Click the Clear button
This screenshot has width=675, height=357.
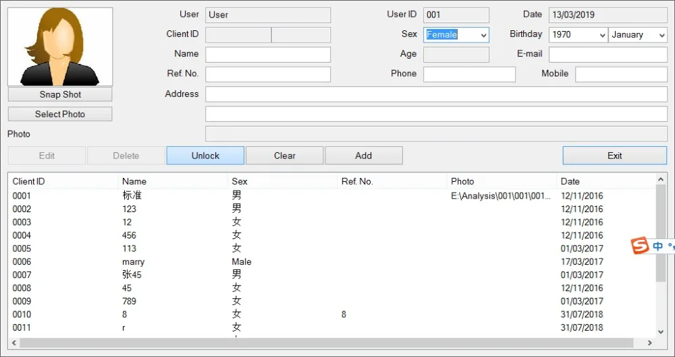(x=285, y=156)
